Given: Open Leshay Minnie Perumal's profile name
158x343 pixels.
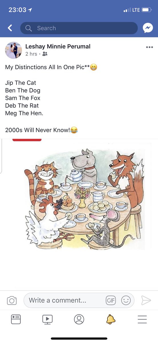Looking at the screenshot, I should [x=58, y=46].
